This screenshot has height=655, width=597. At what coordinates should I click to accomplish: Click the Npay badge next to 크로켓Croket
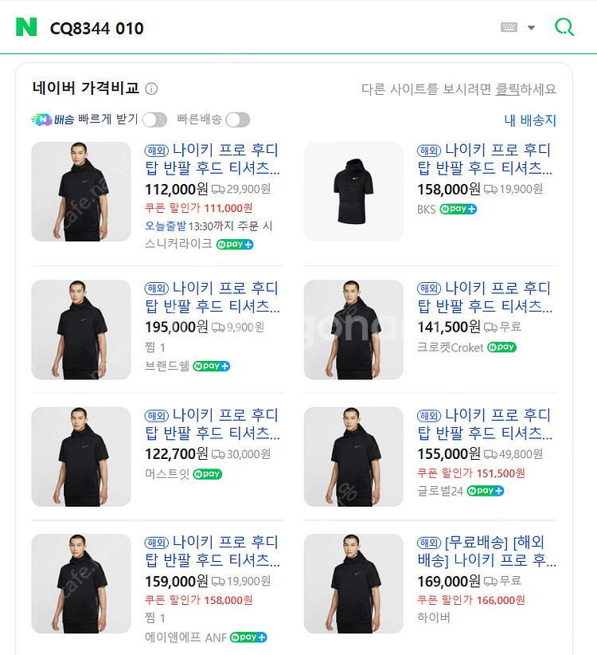(502, 347)
